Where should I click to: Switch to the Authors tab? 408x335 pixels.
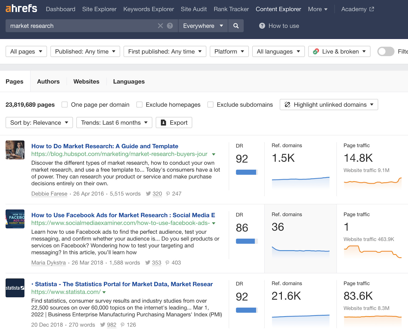click(48, 81)
